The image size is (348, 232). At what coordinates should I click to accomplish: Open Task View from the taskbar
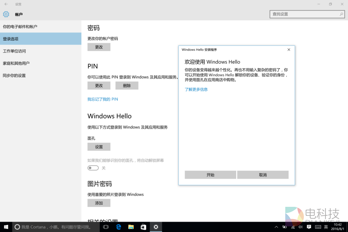(x=106, y=227)
